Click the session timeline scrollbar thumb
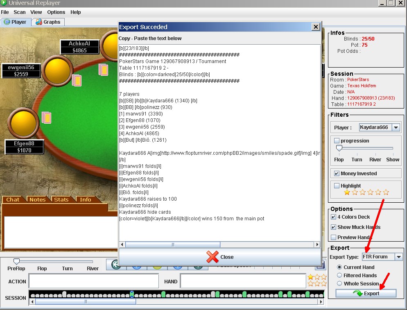This screenshot has width=407, height=310. pyautogui.click(x=86, y=302)
